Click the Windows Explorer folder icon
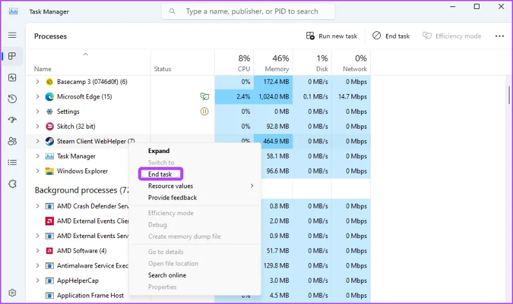This screenshot has width=513, height=304. click(49, 171)
